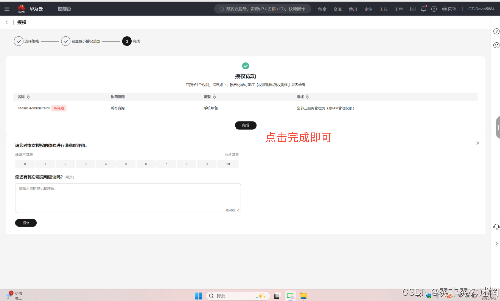The width and height of the screenshot is (500, 301).
Task: Focus the cloud service search box
Action: (263, 9)
